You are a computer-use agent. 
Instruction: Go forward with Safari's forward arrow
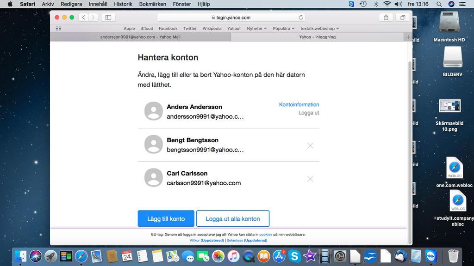93,18
